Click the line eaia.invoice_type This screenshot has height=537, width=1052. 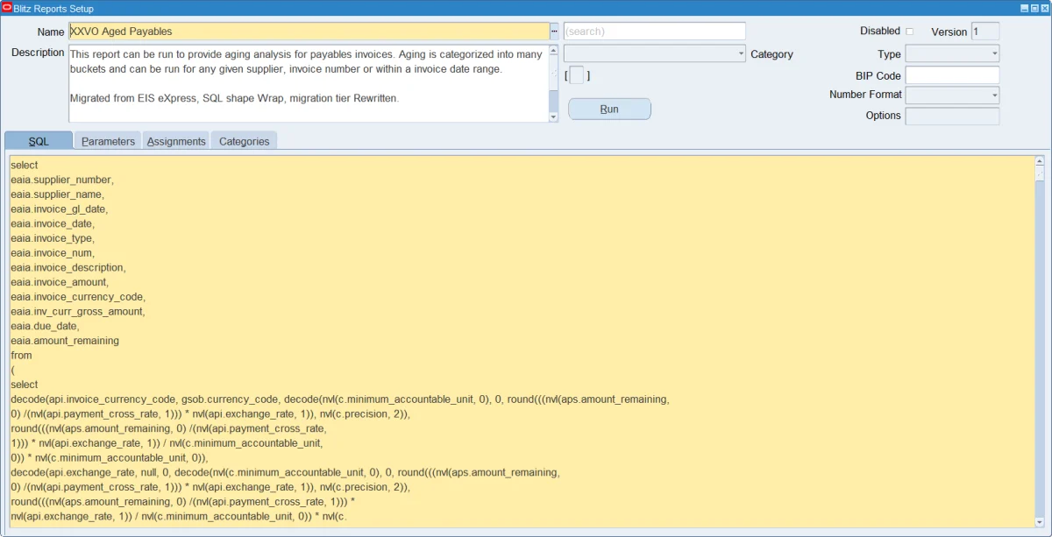53,238
